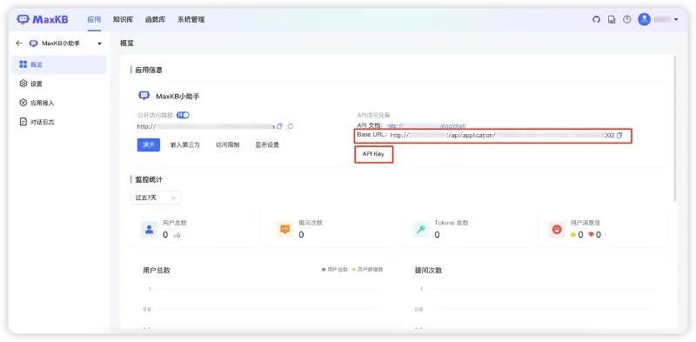
Task: Click the 提问次数 chat icon
Action: [x=285, y=230]
